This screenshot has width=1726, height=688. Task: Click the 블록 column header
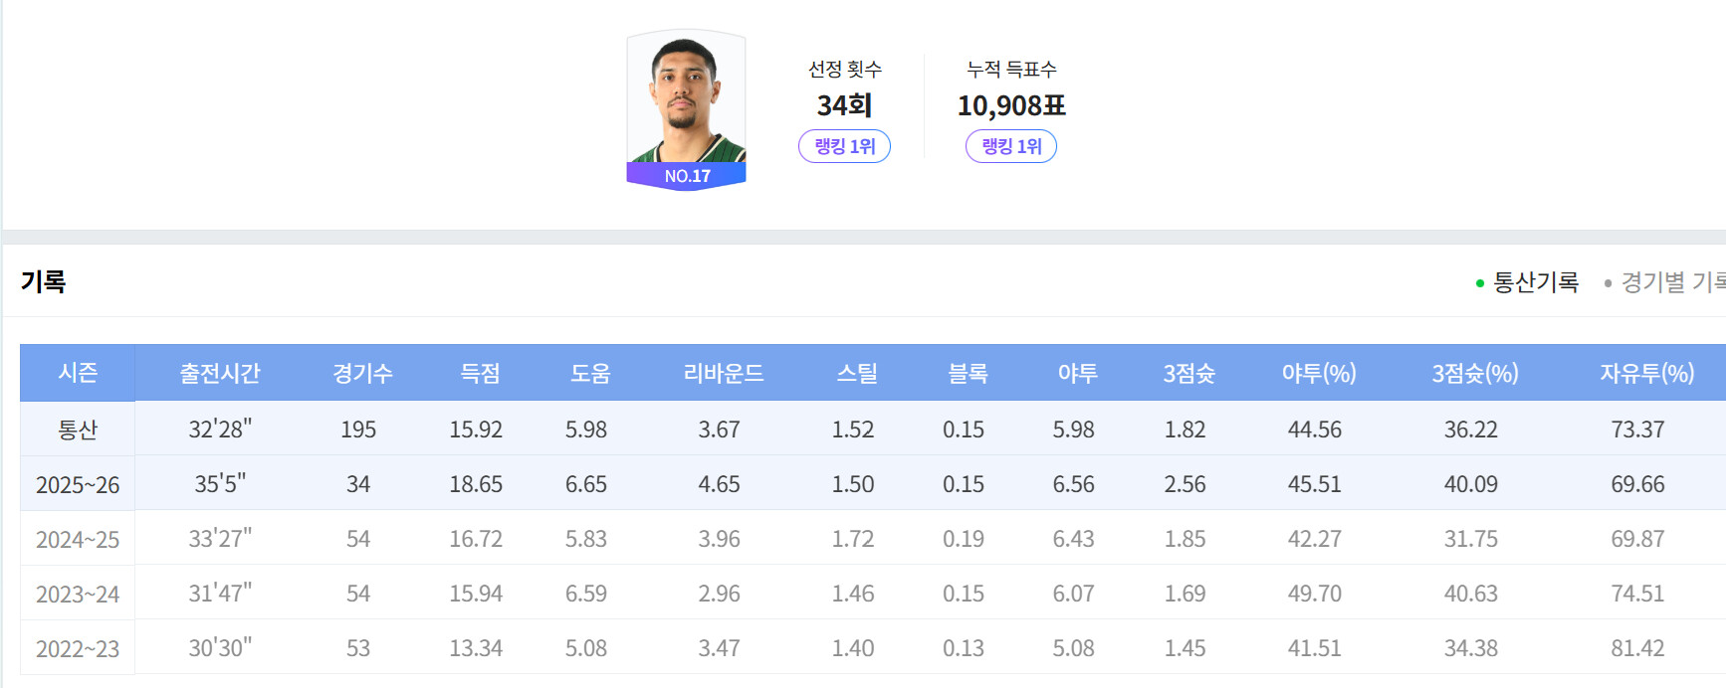968,373
